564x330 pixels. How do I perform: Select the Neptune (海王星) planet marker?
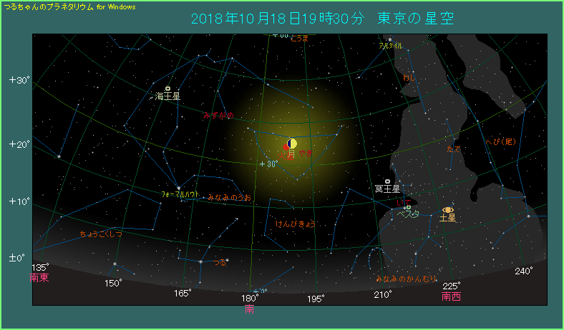167,89
